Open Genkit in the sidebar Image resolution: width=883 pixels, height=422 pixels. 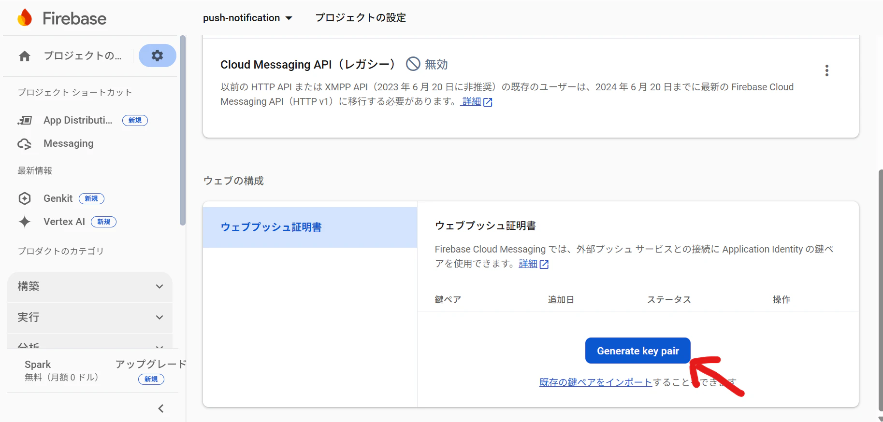58,198
